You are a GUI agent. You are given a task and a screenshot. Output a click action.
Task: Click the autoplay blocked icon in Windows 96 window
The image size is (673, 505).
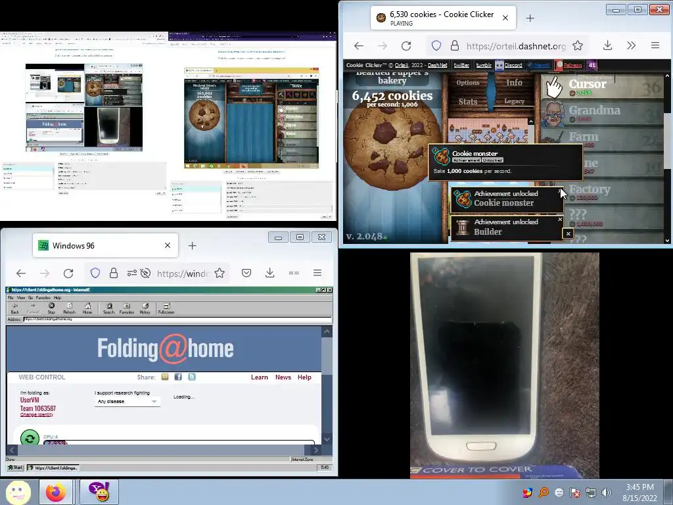[x=145, y=273]
